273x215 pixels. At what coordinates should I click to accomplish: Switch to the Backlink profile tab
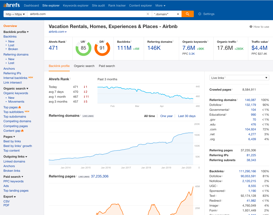tap(59, 66)
